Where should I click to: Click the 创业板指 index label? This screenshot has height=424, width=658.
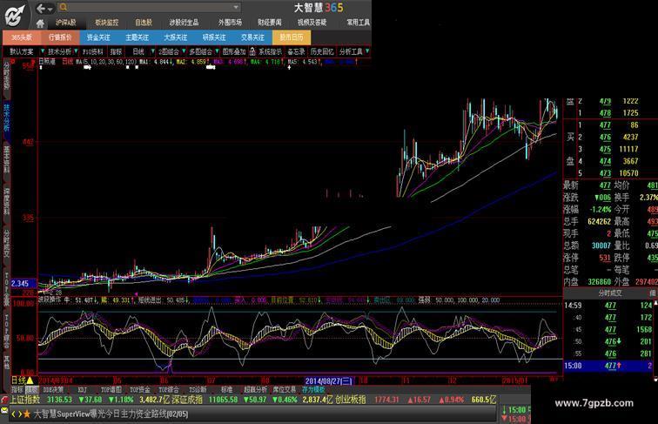350,400
